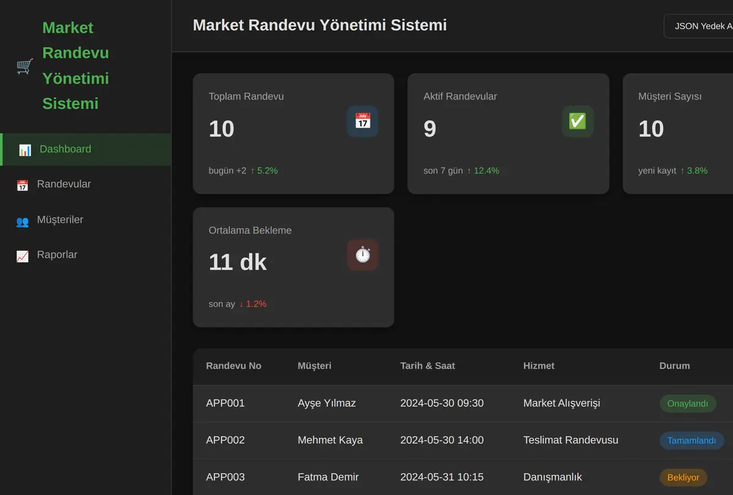Click the Danışmanlık service cell

pos(553,477)
